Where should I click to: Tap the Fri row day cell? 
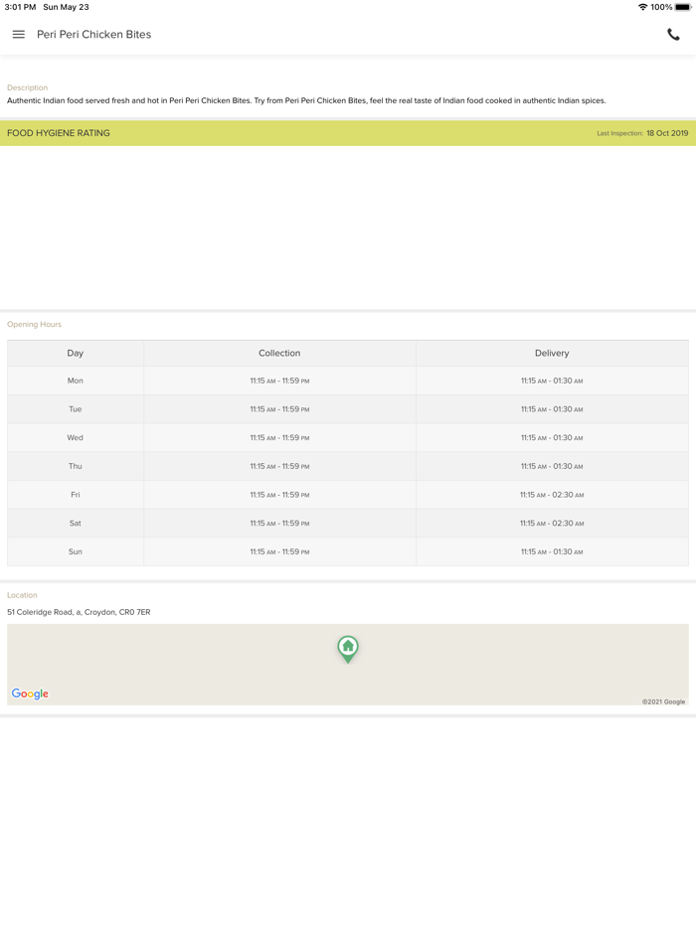point(76,494)
